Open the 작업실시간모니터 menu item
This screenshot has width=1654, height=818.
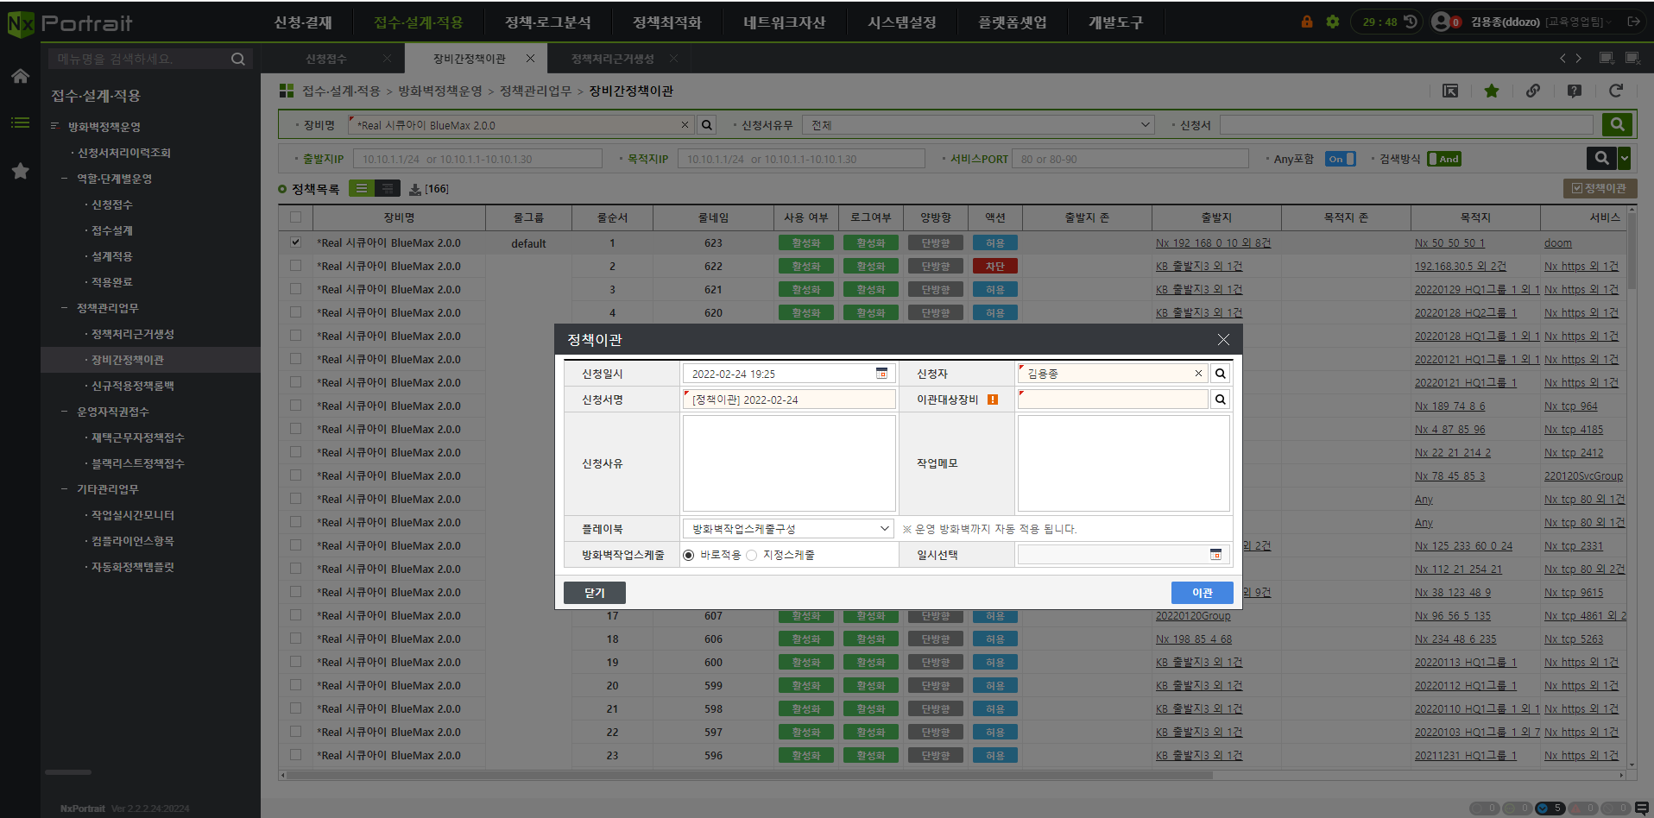(132, 515)
